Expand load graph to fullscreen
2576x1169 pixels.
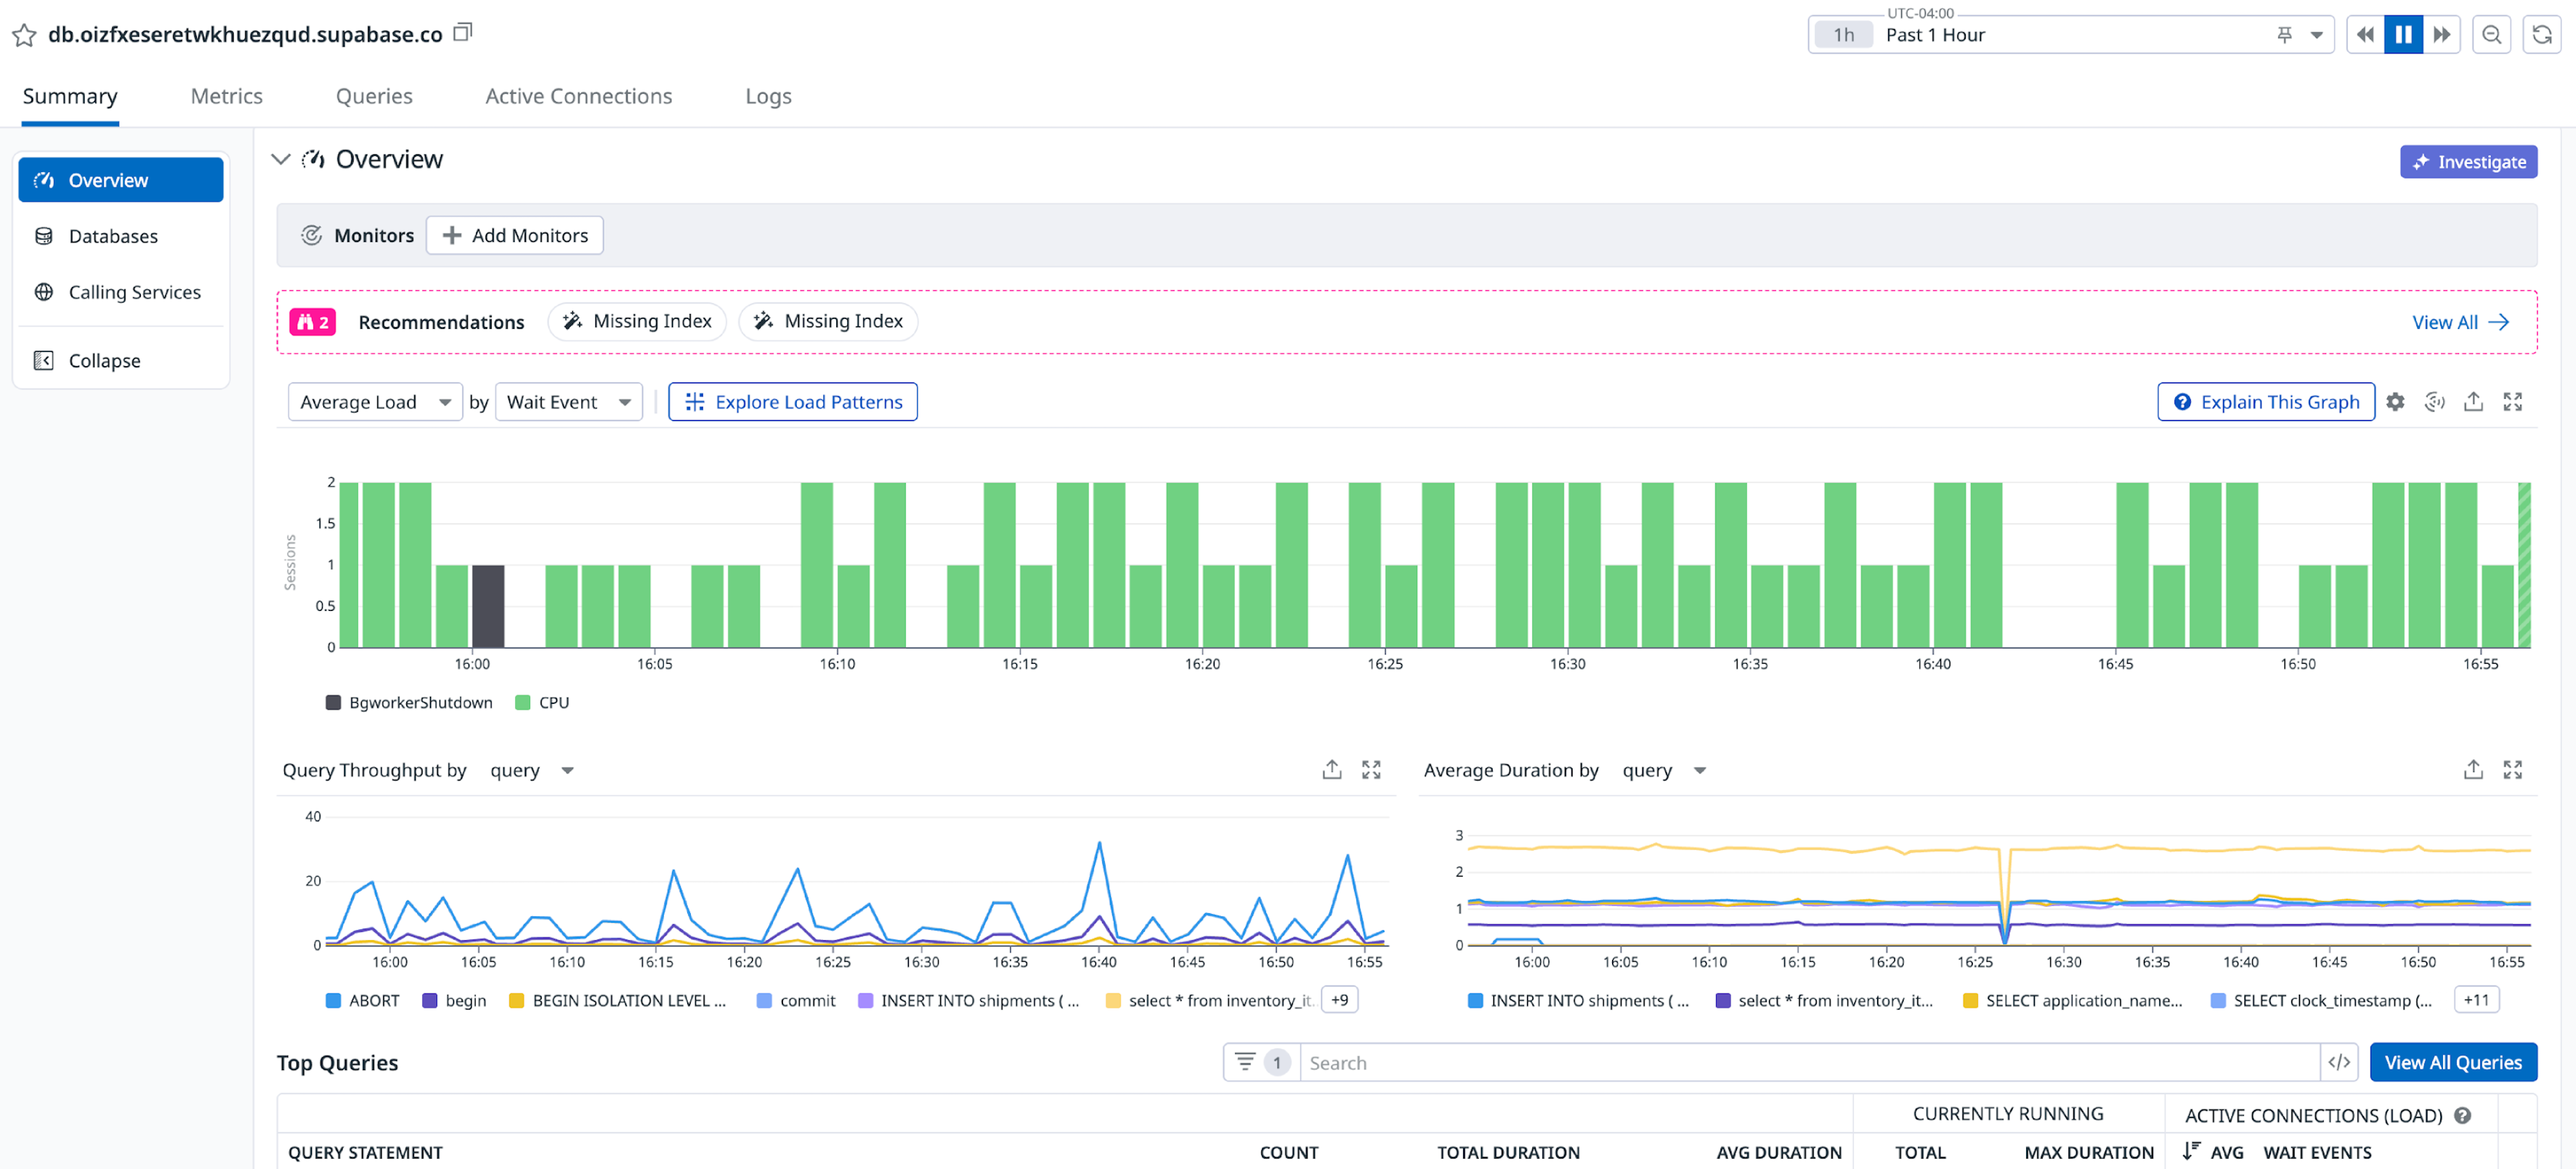[x=2512, y=402]
